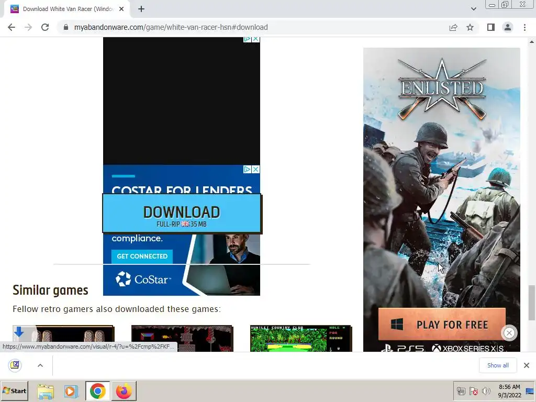Open Chrome's three-dot menu
This screenshot has height=402, width=536.
pyautogui.click(x=524, y=27)
